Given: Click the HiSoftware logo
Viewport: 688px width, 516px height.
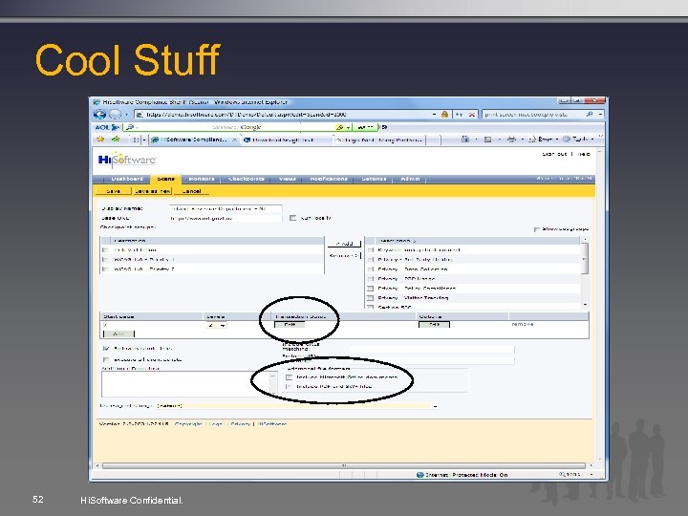Looking at the screenshot, I should [127, 160].
